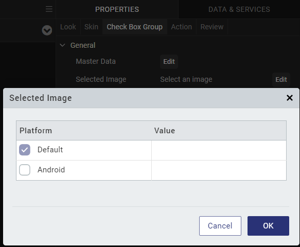Click the Default row value cell
The width and height of the screenshot is (300, 247).
pos(219,150)
